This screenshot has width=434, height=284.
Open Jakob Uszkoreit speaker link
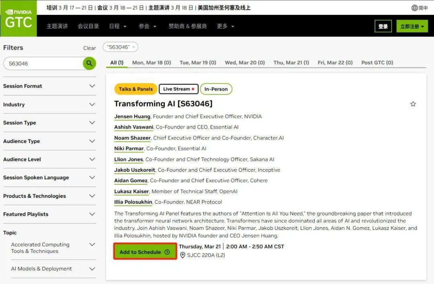point(135,170)
